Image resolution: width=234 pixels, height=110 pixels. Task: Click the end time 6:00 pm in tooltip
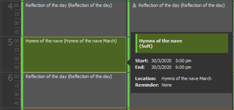coord(183,67)
